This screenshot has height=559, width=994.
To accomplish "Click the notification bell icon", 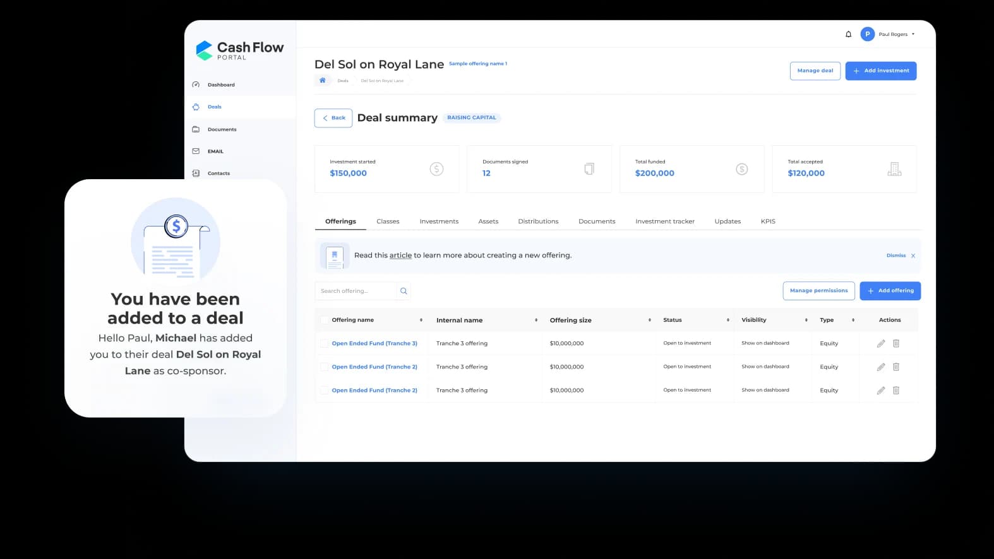I will pos(848,34).
